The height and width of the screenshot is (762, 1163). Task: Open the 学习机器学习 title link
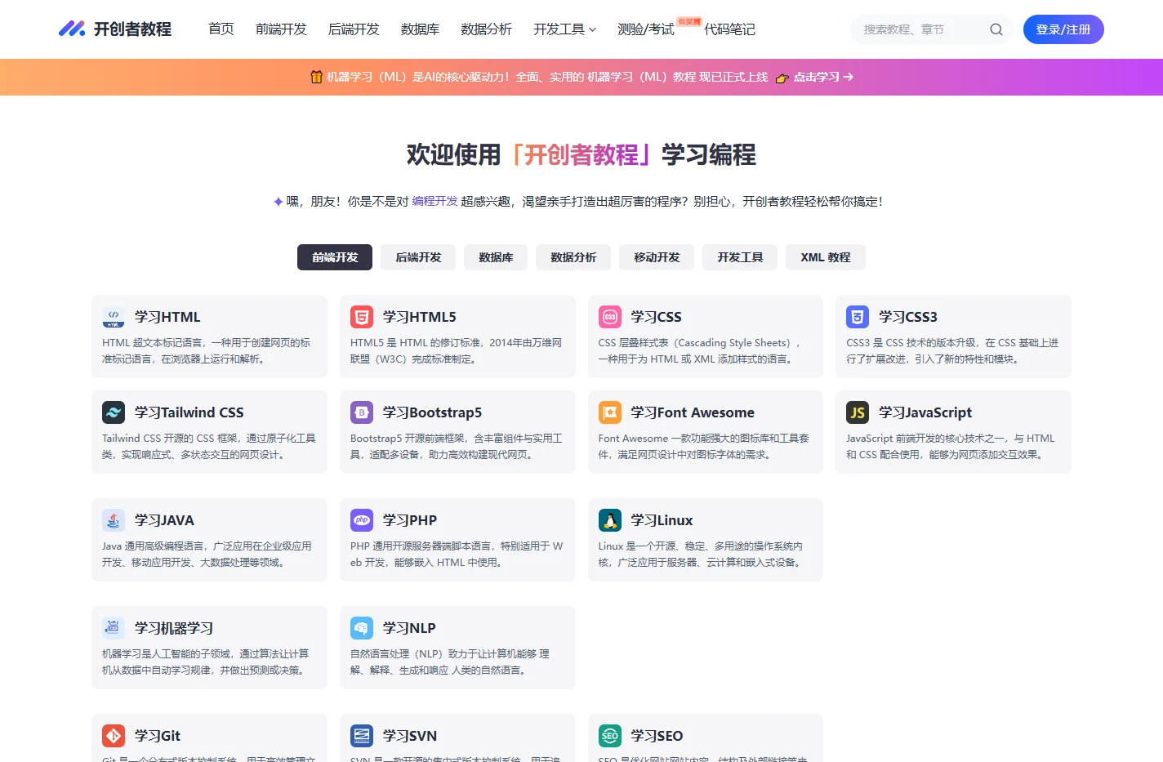174,628
